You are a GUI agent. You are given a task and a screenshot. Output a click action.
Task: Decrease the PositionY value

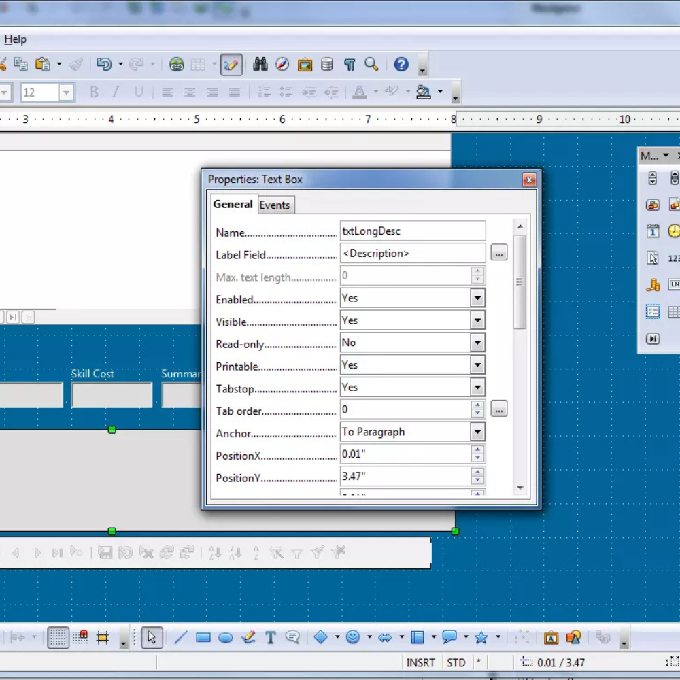[x=477, y=481]
